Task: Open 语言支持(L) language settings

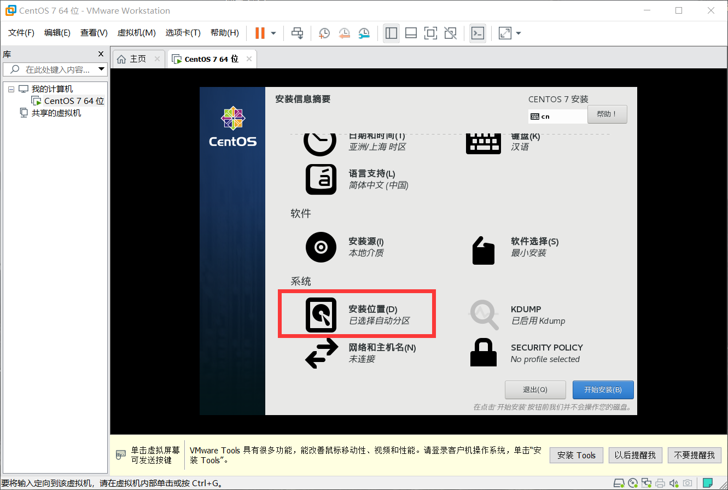Action: pyautogui.click(x=357, y=179)
